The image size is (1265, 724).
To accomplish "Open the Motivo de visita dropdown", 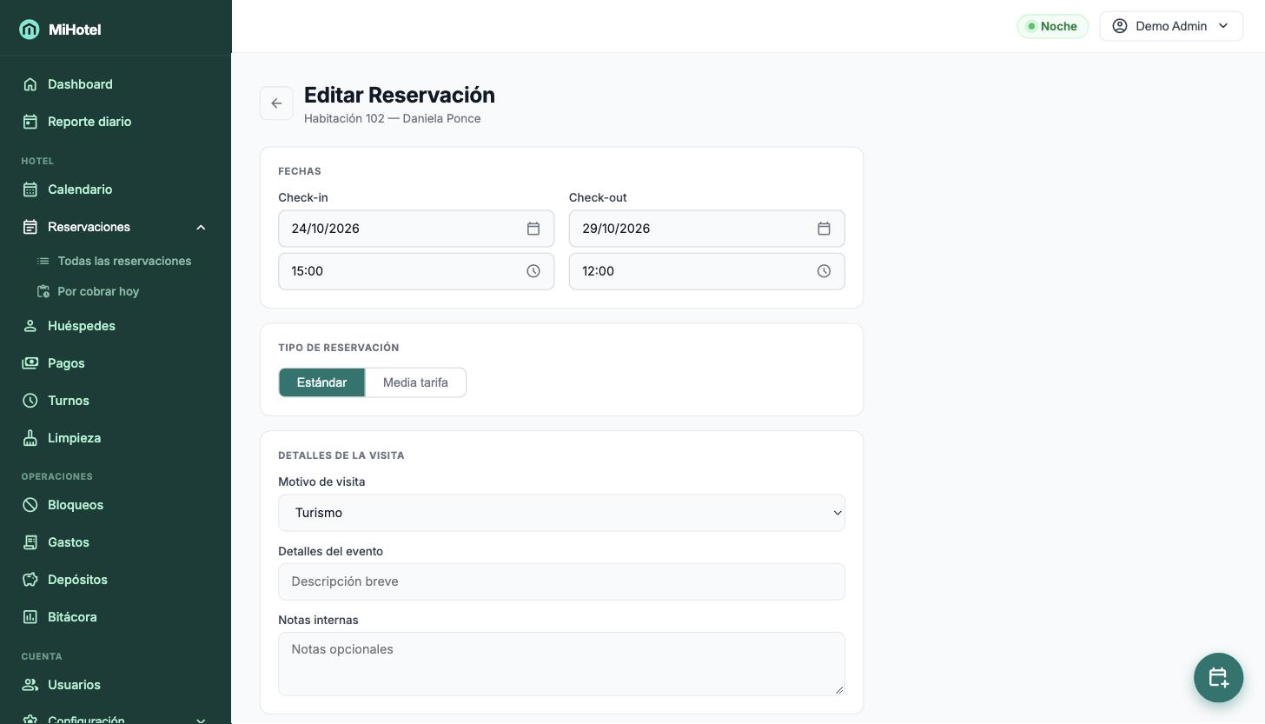I will tap(561, 513).
